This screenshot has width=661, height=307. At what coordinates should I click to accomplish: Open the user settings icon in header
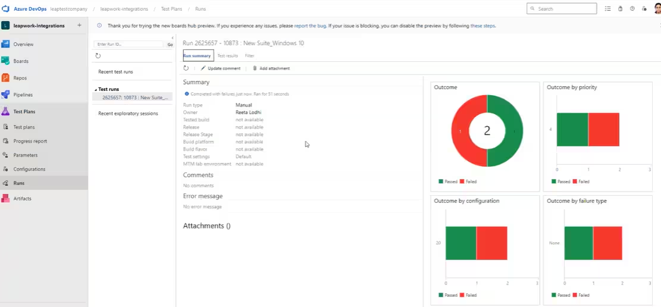644,9
